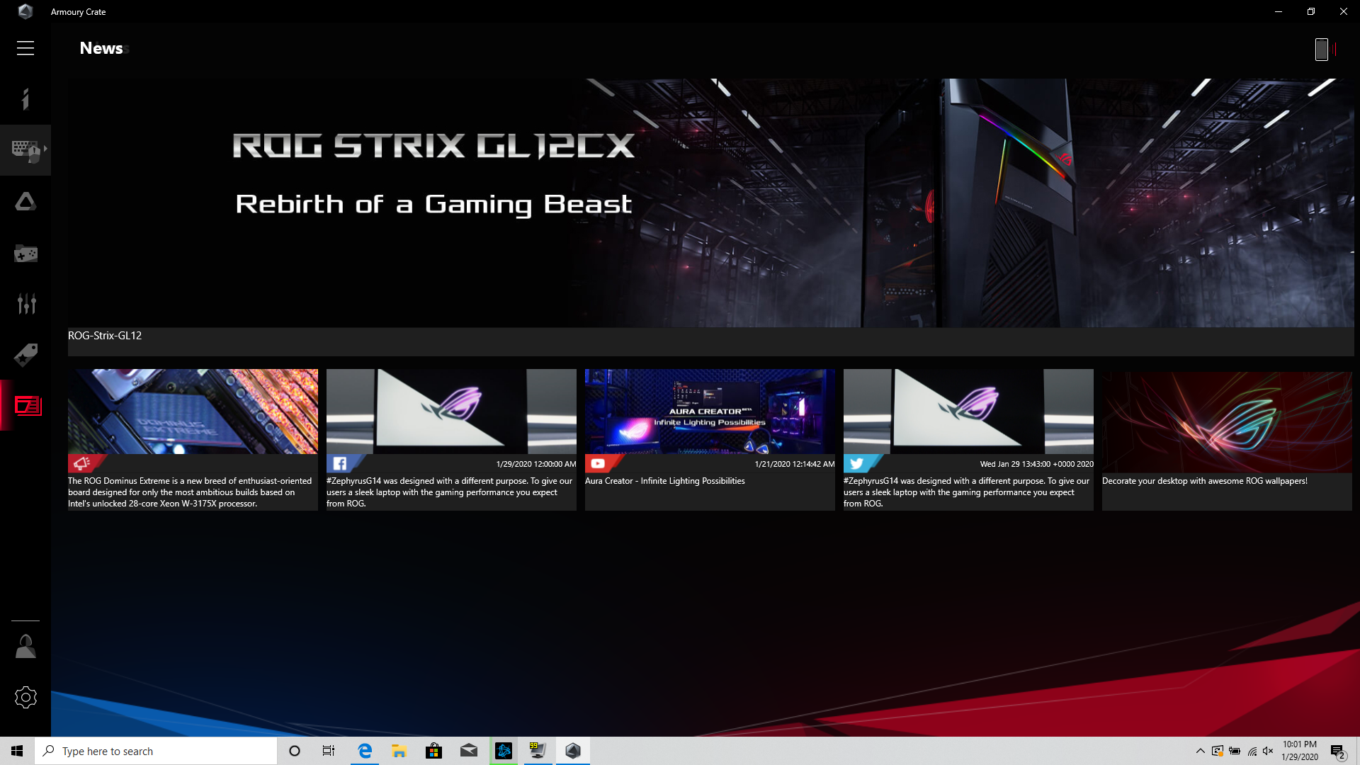
Task: Open Decorate your desktop ROG wallpapers link
Action: pyautogui.click(x=1205, y=481)
